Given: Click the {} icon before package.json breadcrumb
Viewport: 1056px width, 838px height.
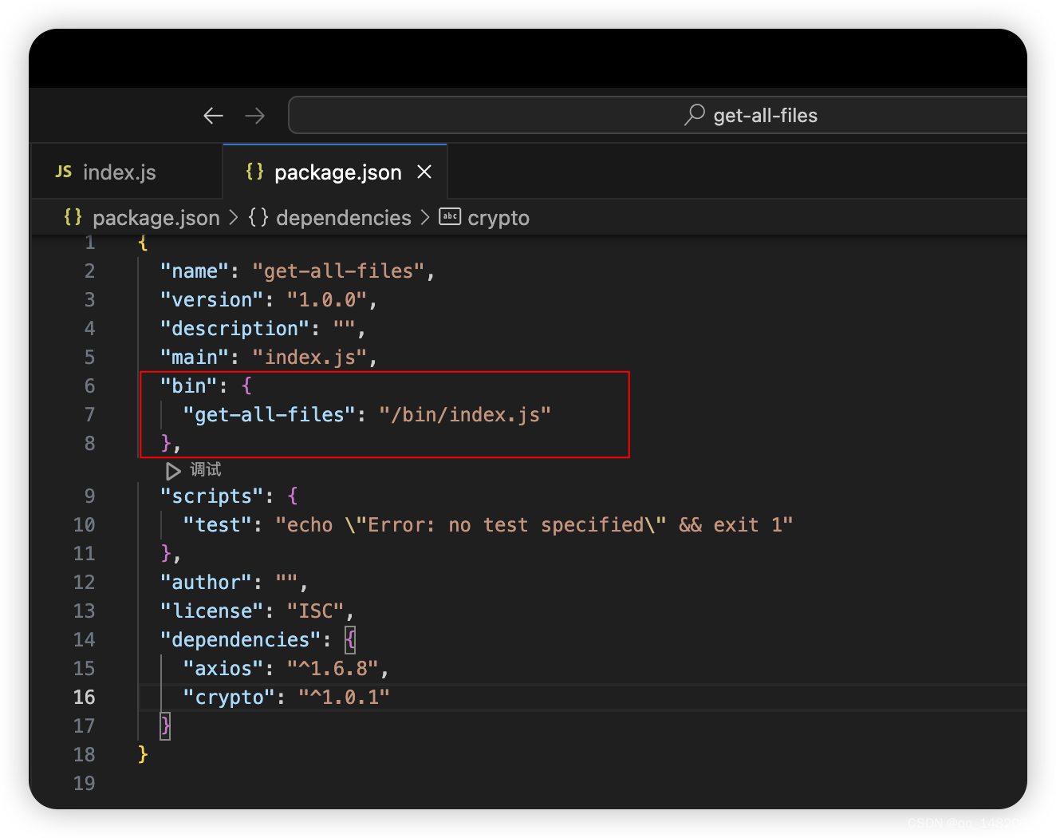Looking at the screenshot, I should [72, 217].
